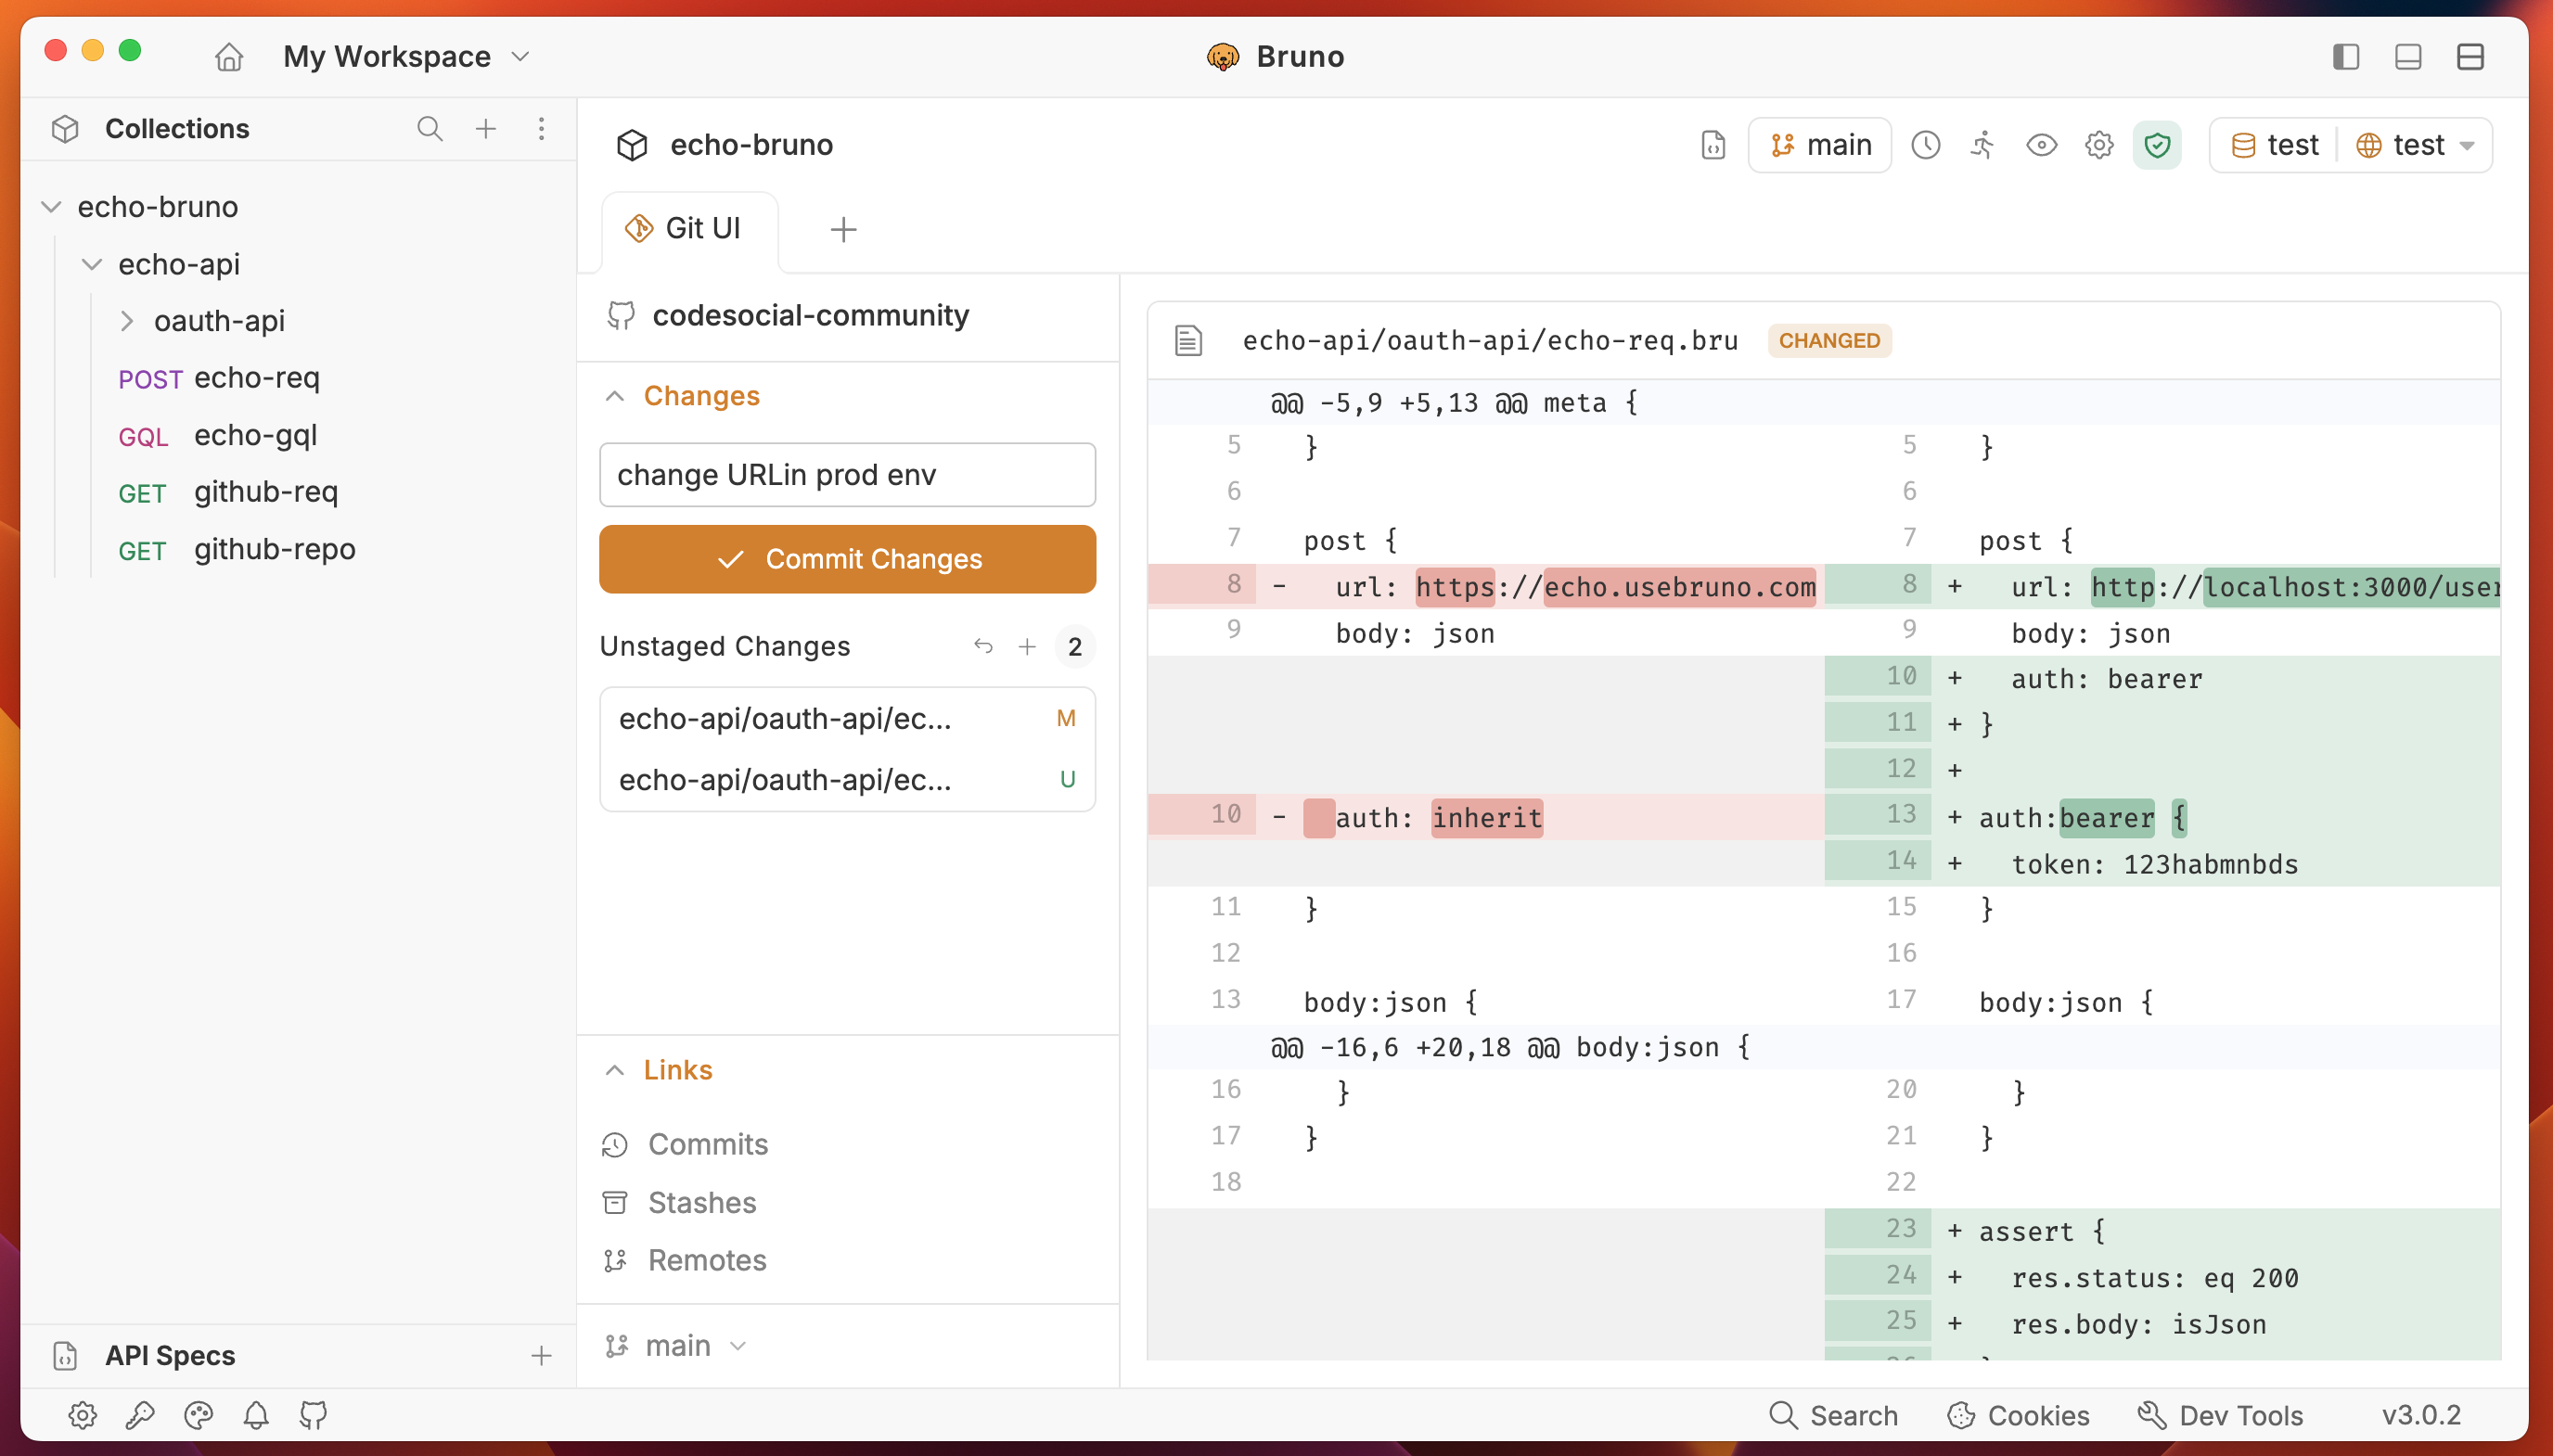Screen dimensions: 2553x1456
Task: Toggle the green shield safe mode
Action: tap(2157, 145)
